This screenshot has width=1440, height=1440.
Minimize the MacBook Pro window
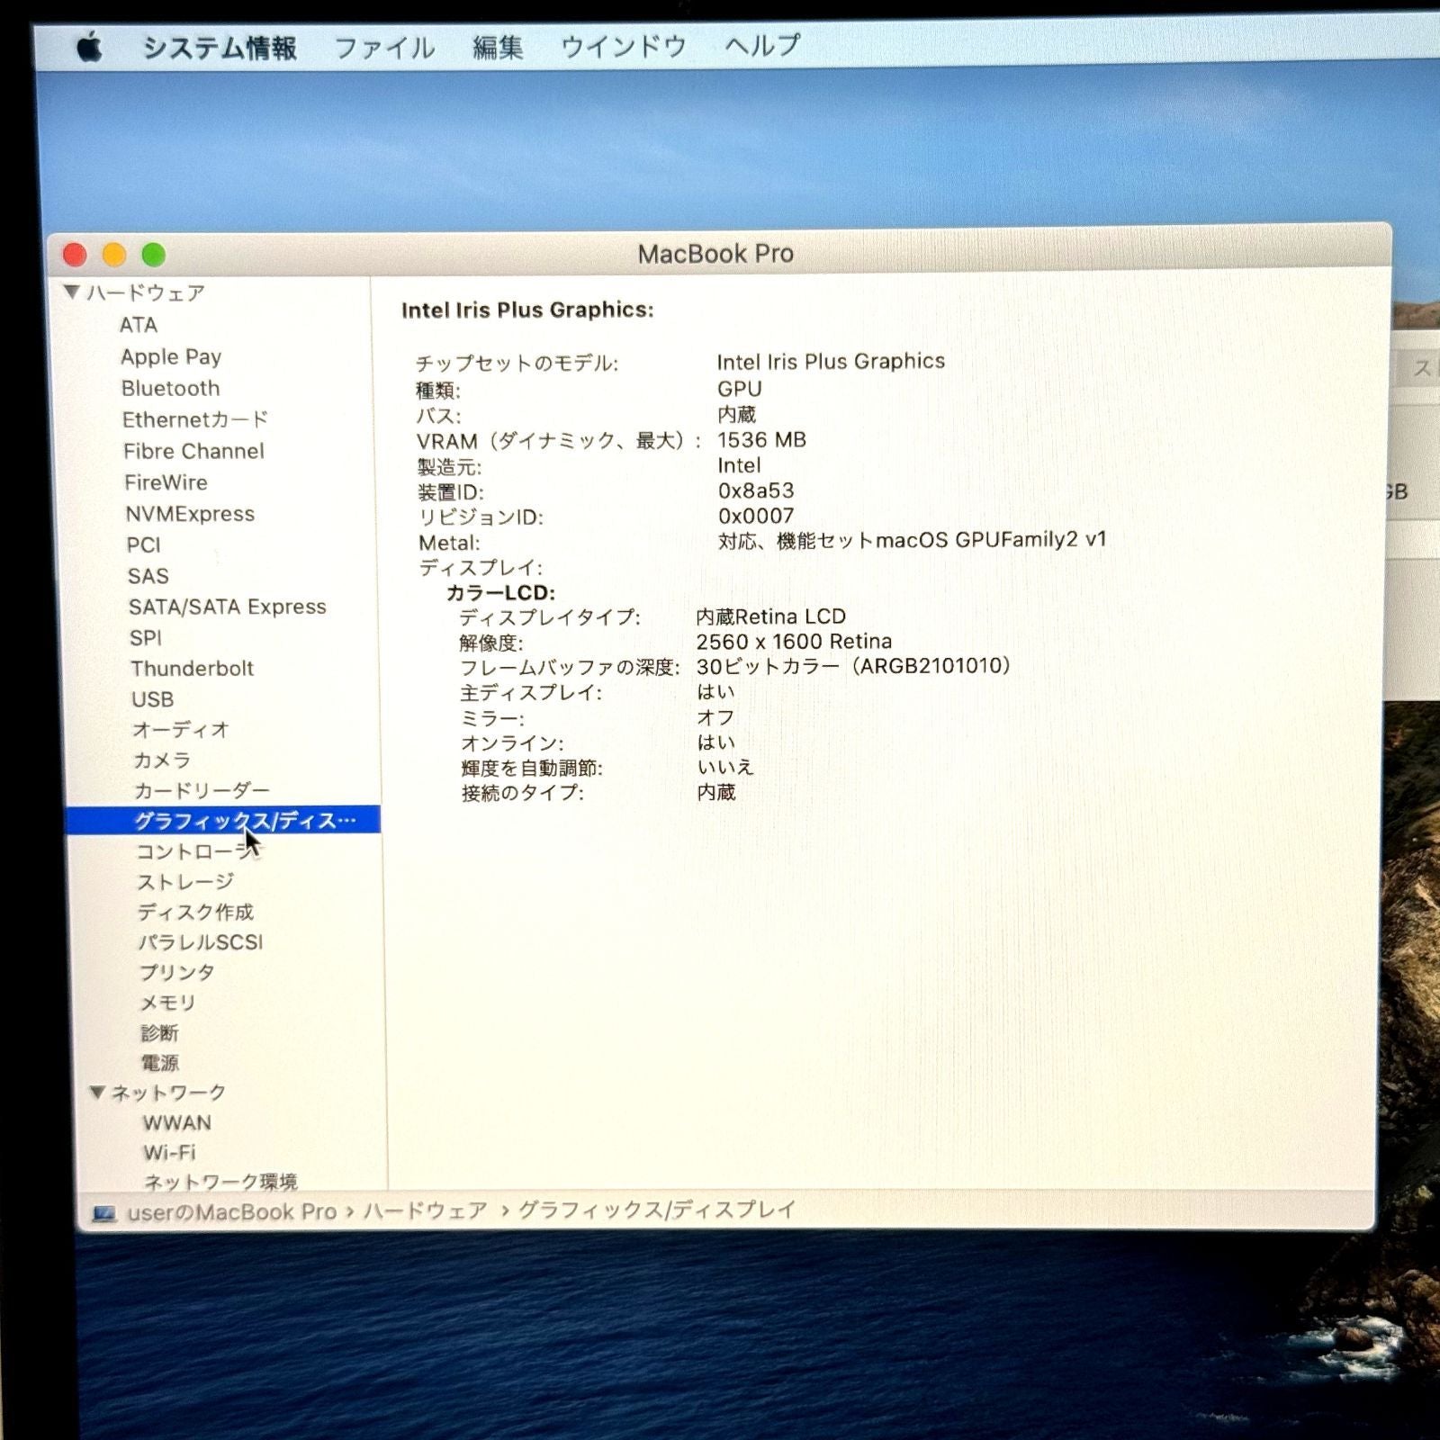pos(114,256)
